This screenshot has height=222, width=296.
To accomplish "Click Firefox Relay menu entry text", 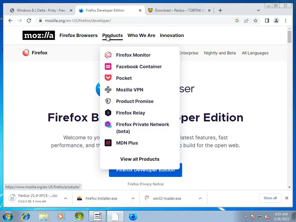I will pos(131,113).
